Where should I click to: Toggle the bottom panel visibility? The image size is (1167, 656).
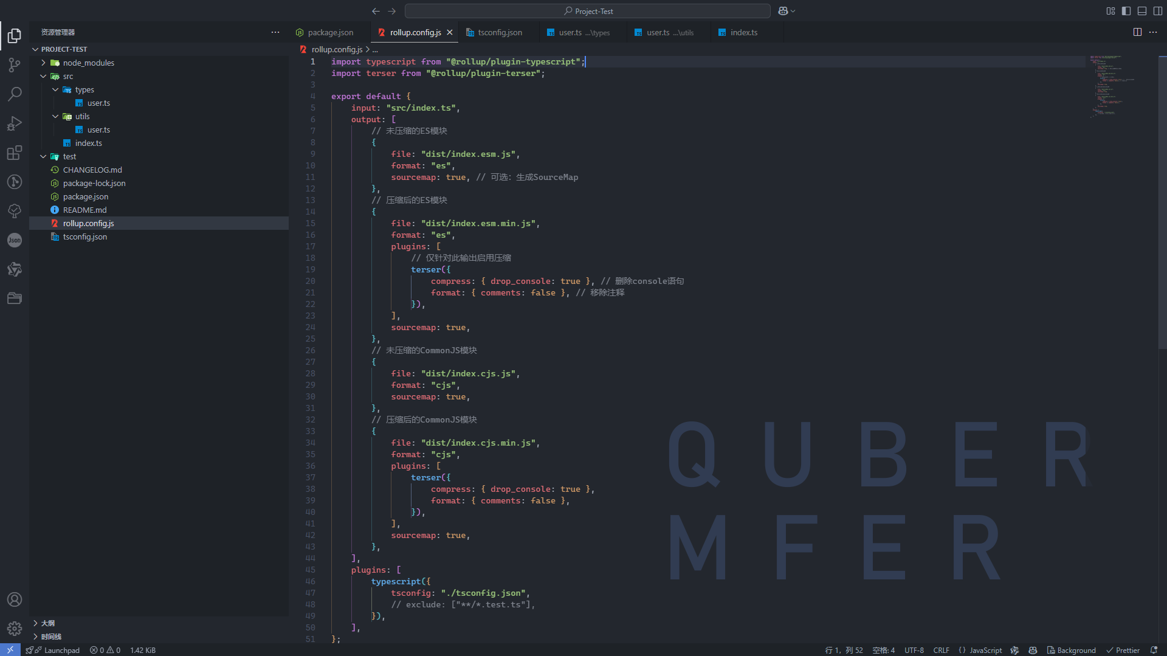1142,11
